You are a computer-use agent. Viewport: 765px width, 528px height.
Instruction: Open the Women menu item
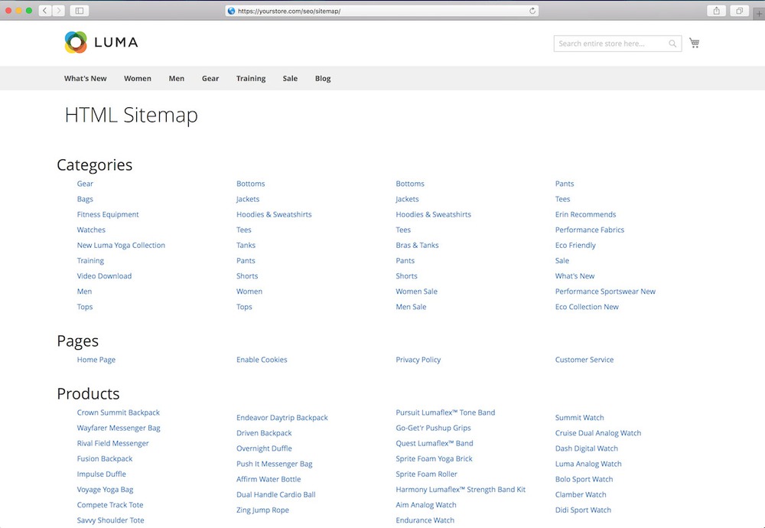coord(138,78)
